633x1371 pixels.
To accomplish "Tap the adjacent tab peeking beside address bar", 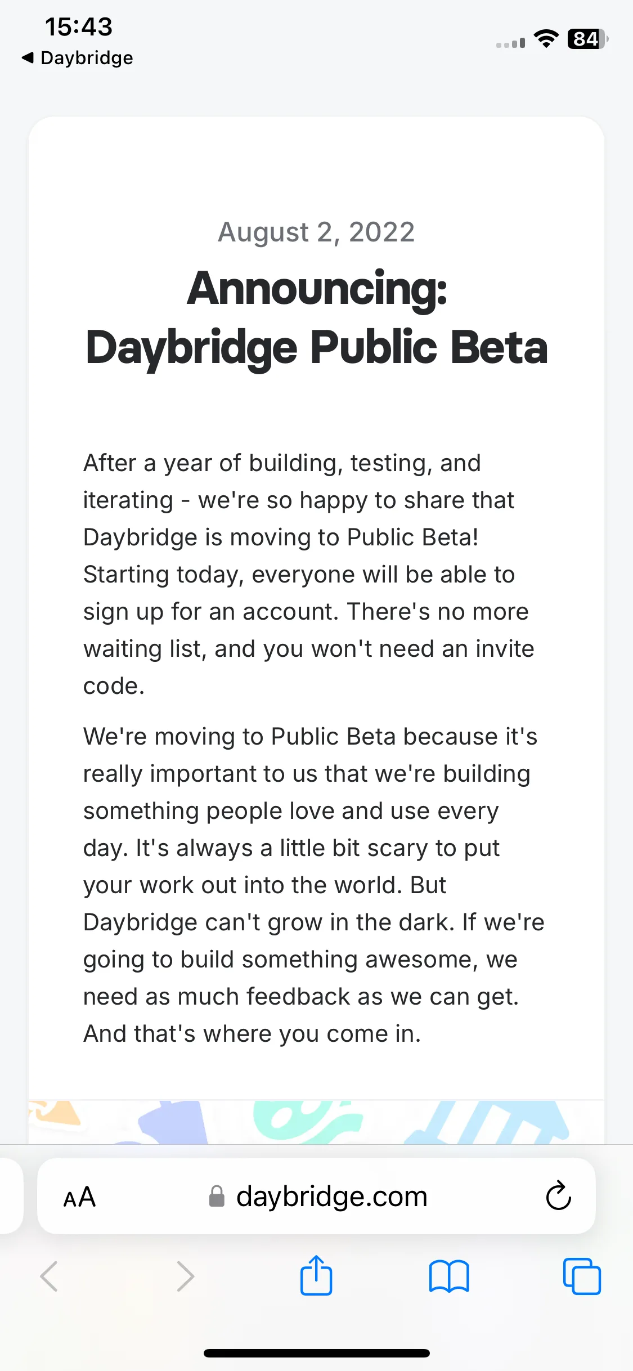I will [x=11, y=1196].
